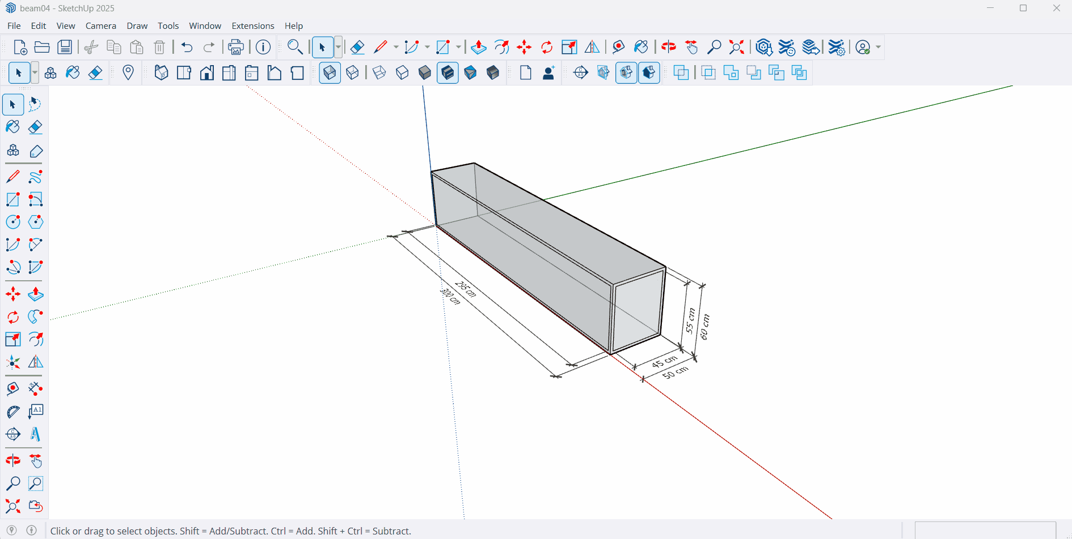
Task: Toggle X-Ray face style
Action: 330,73
